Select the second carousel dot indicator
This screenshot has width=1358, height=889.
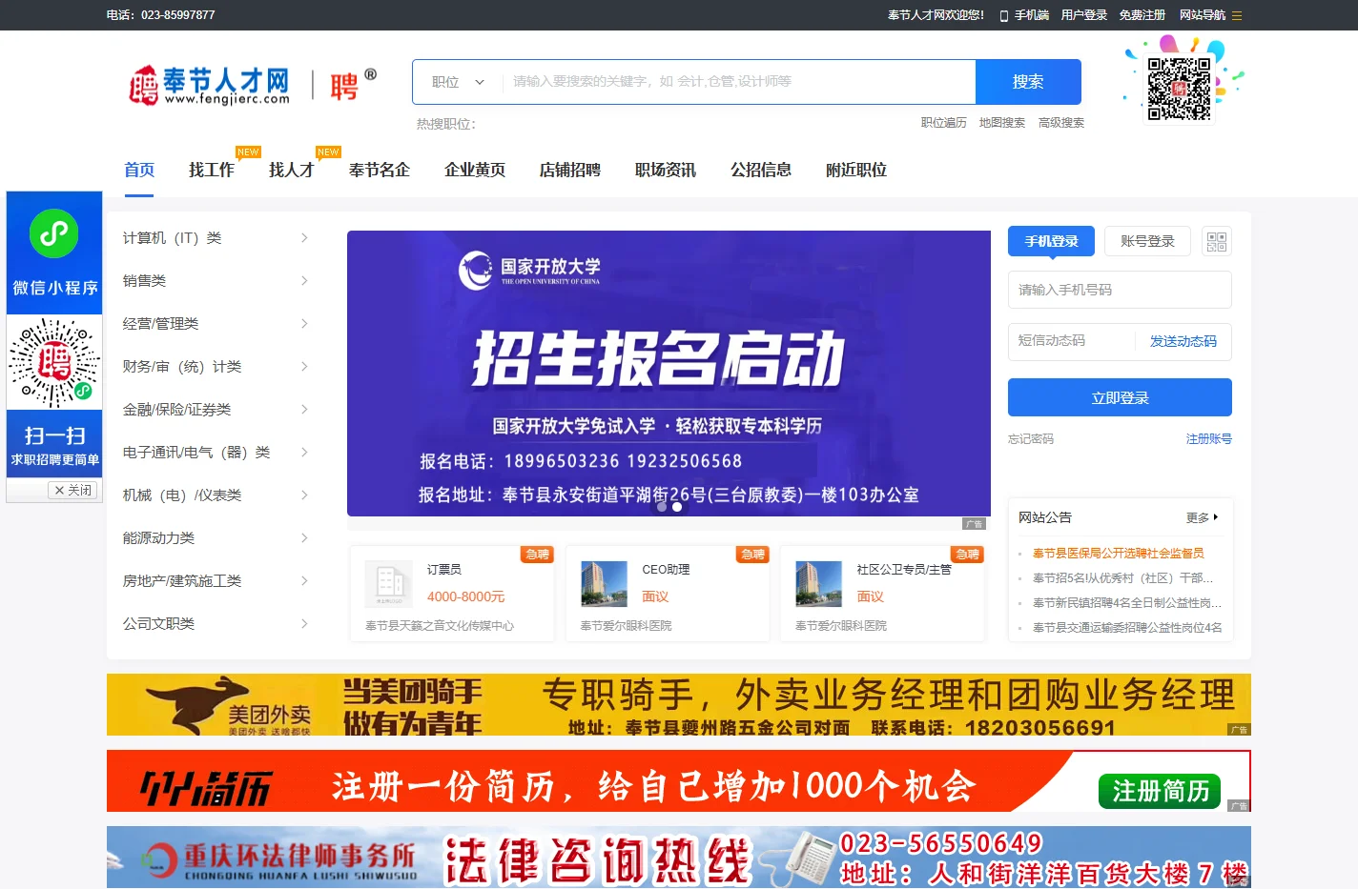click(677, 507)
